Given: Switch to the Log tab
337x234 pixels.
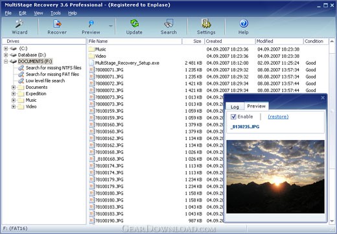Looking at the screenshot, I should (235, 107).
